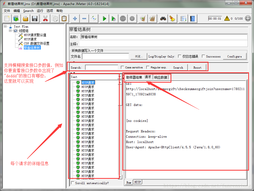This screenshot has width=254, height=191.
Task: Enable Regular exp. checkbox
Action: pos(148,67)
